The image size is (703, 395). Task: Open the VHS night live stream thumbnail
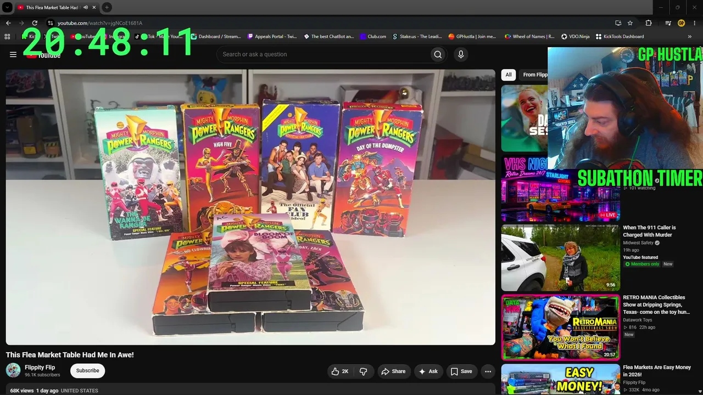(560, 188)
